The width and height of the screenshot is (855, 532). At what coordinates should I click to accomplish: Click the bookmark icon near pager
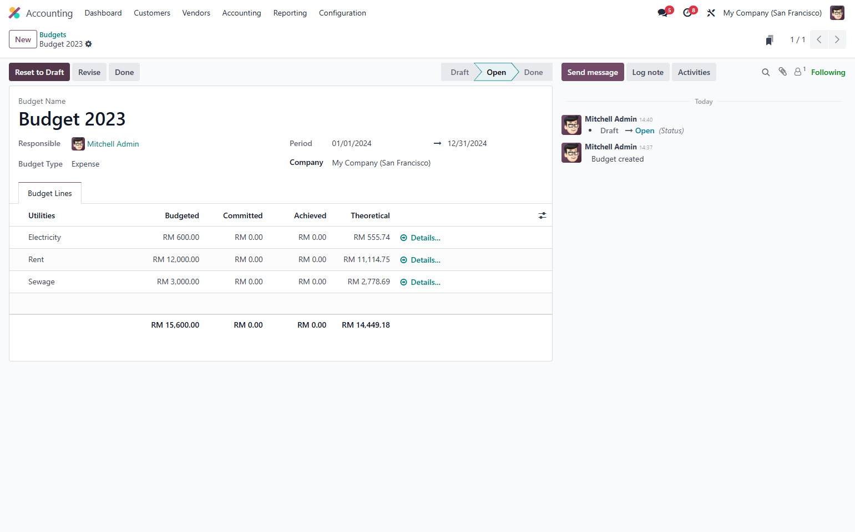(x=770, y=40)
